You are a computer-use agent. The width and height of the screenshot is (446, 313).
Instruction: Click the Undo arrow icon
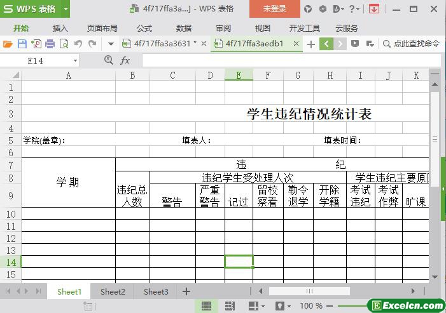click(x=78, y=44)
